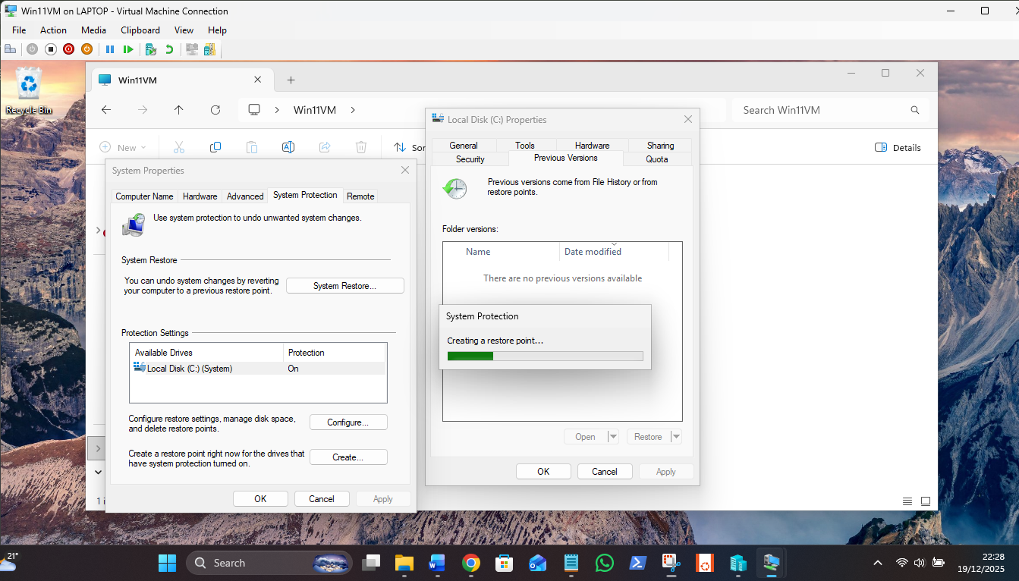Image resolution: width=1019 pixels, height=581 pixels.
Task: Turn off the VM with the stop icon
Action: pos(51,49)
